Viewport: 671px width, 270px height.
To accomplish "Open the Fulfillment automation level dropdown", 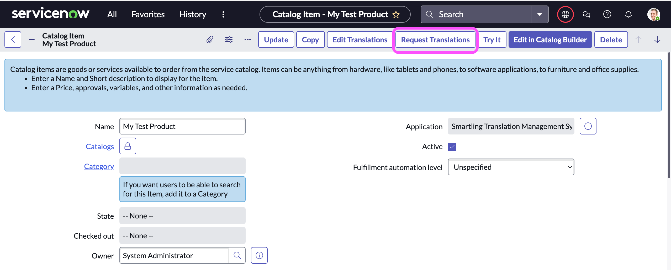I will [x=510, y=167].
